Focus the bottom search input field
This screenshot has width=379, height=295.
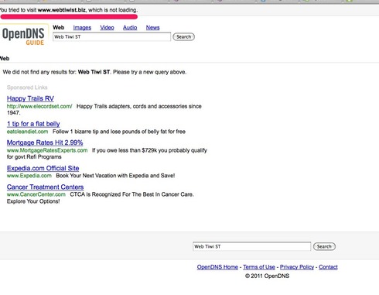251,246
